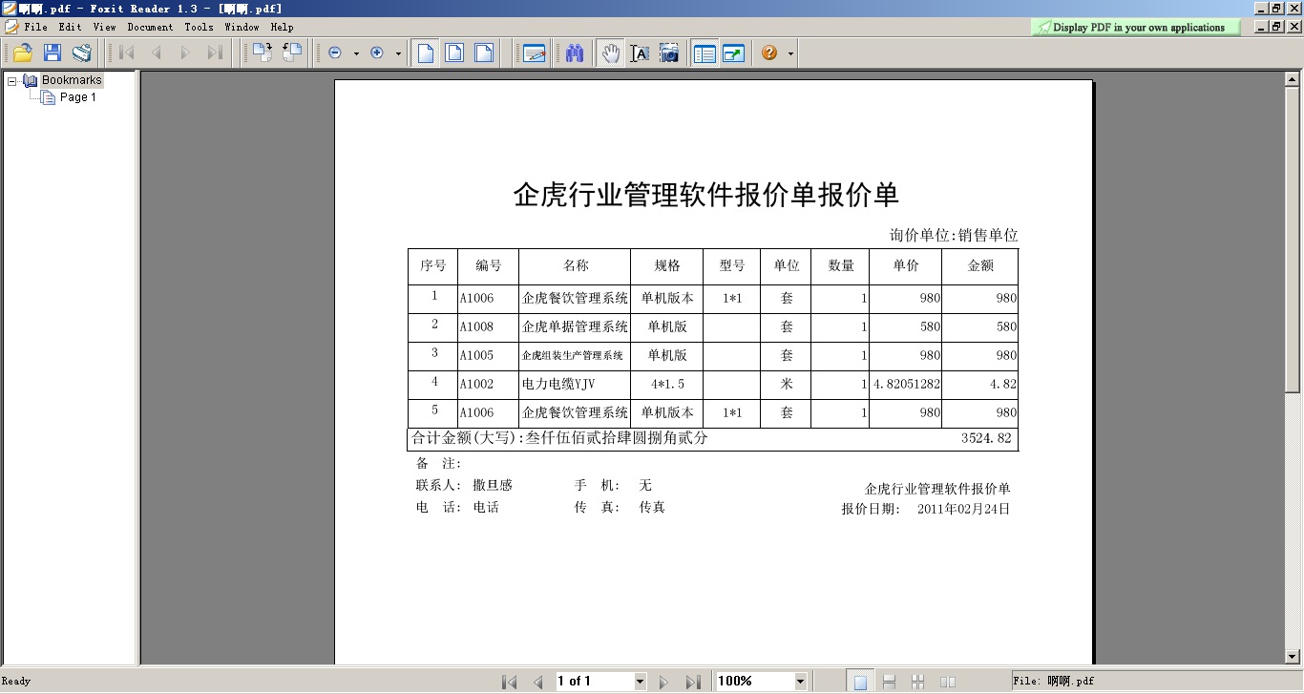Click 'File: 啊啊.pdf' in status bar

tap(1053, 682)
